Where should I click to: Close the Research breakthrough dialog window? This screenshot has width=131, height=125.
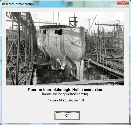pos(123,3)
